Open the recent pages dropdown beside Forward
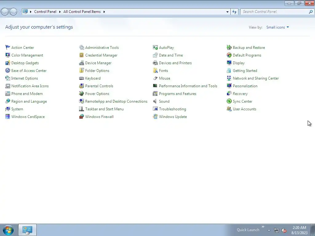 (x=19, y=12)
